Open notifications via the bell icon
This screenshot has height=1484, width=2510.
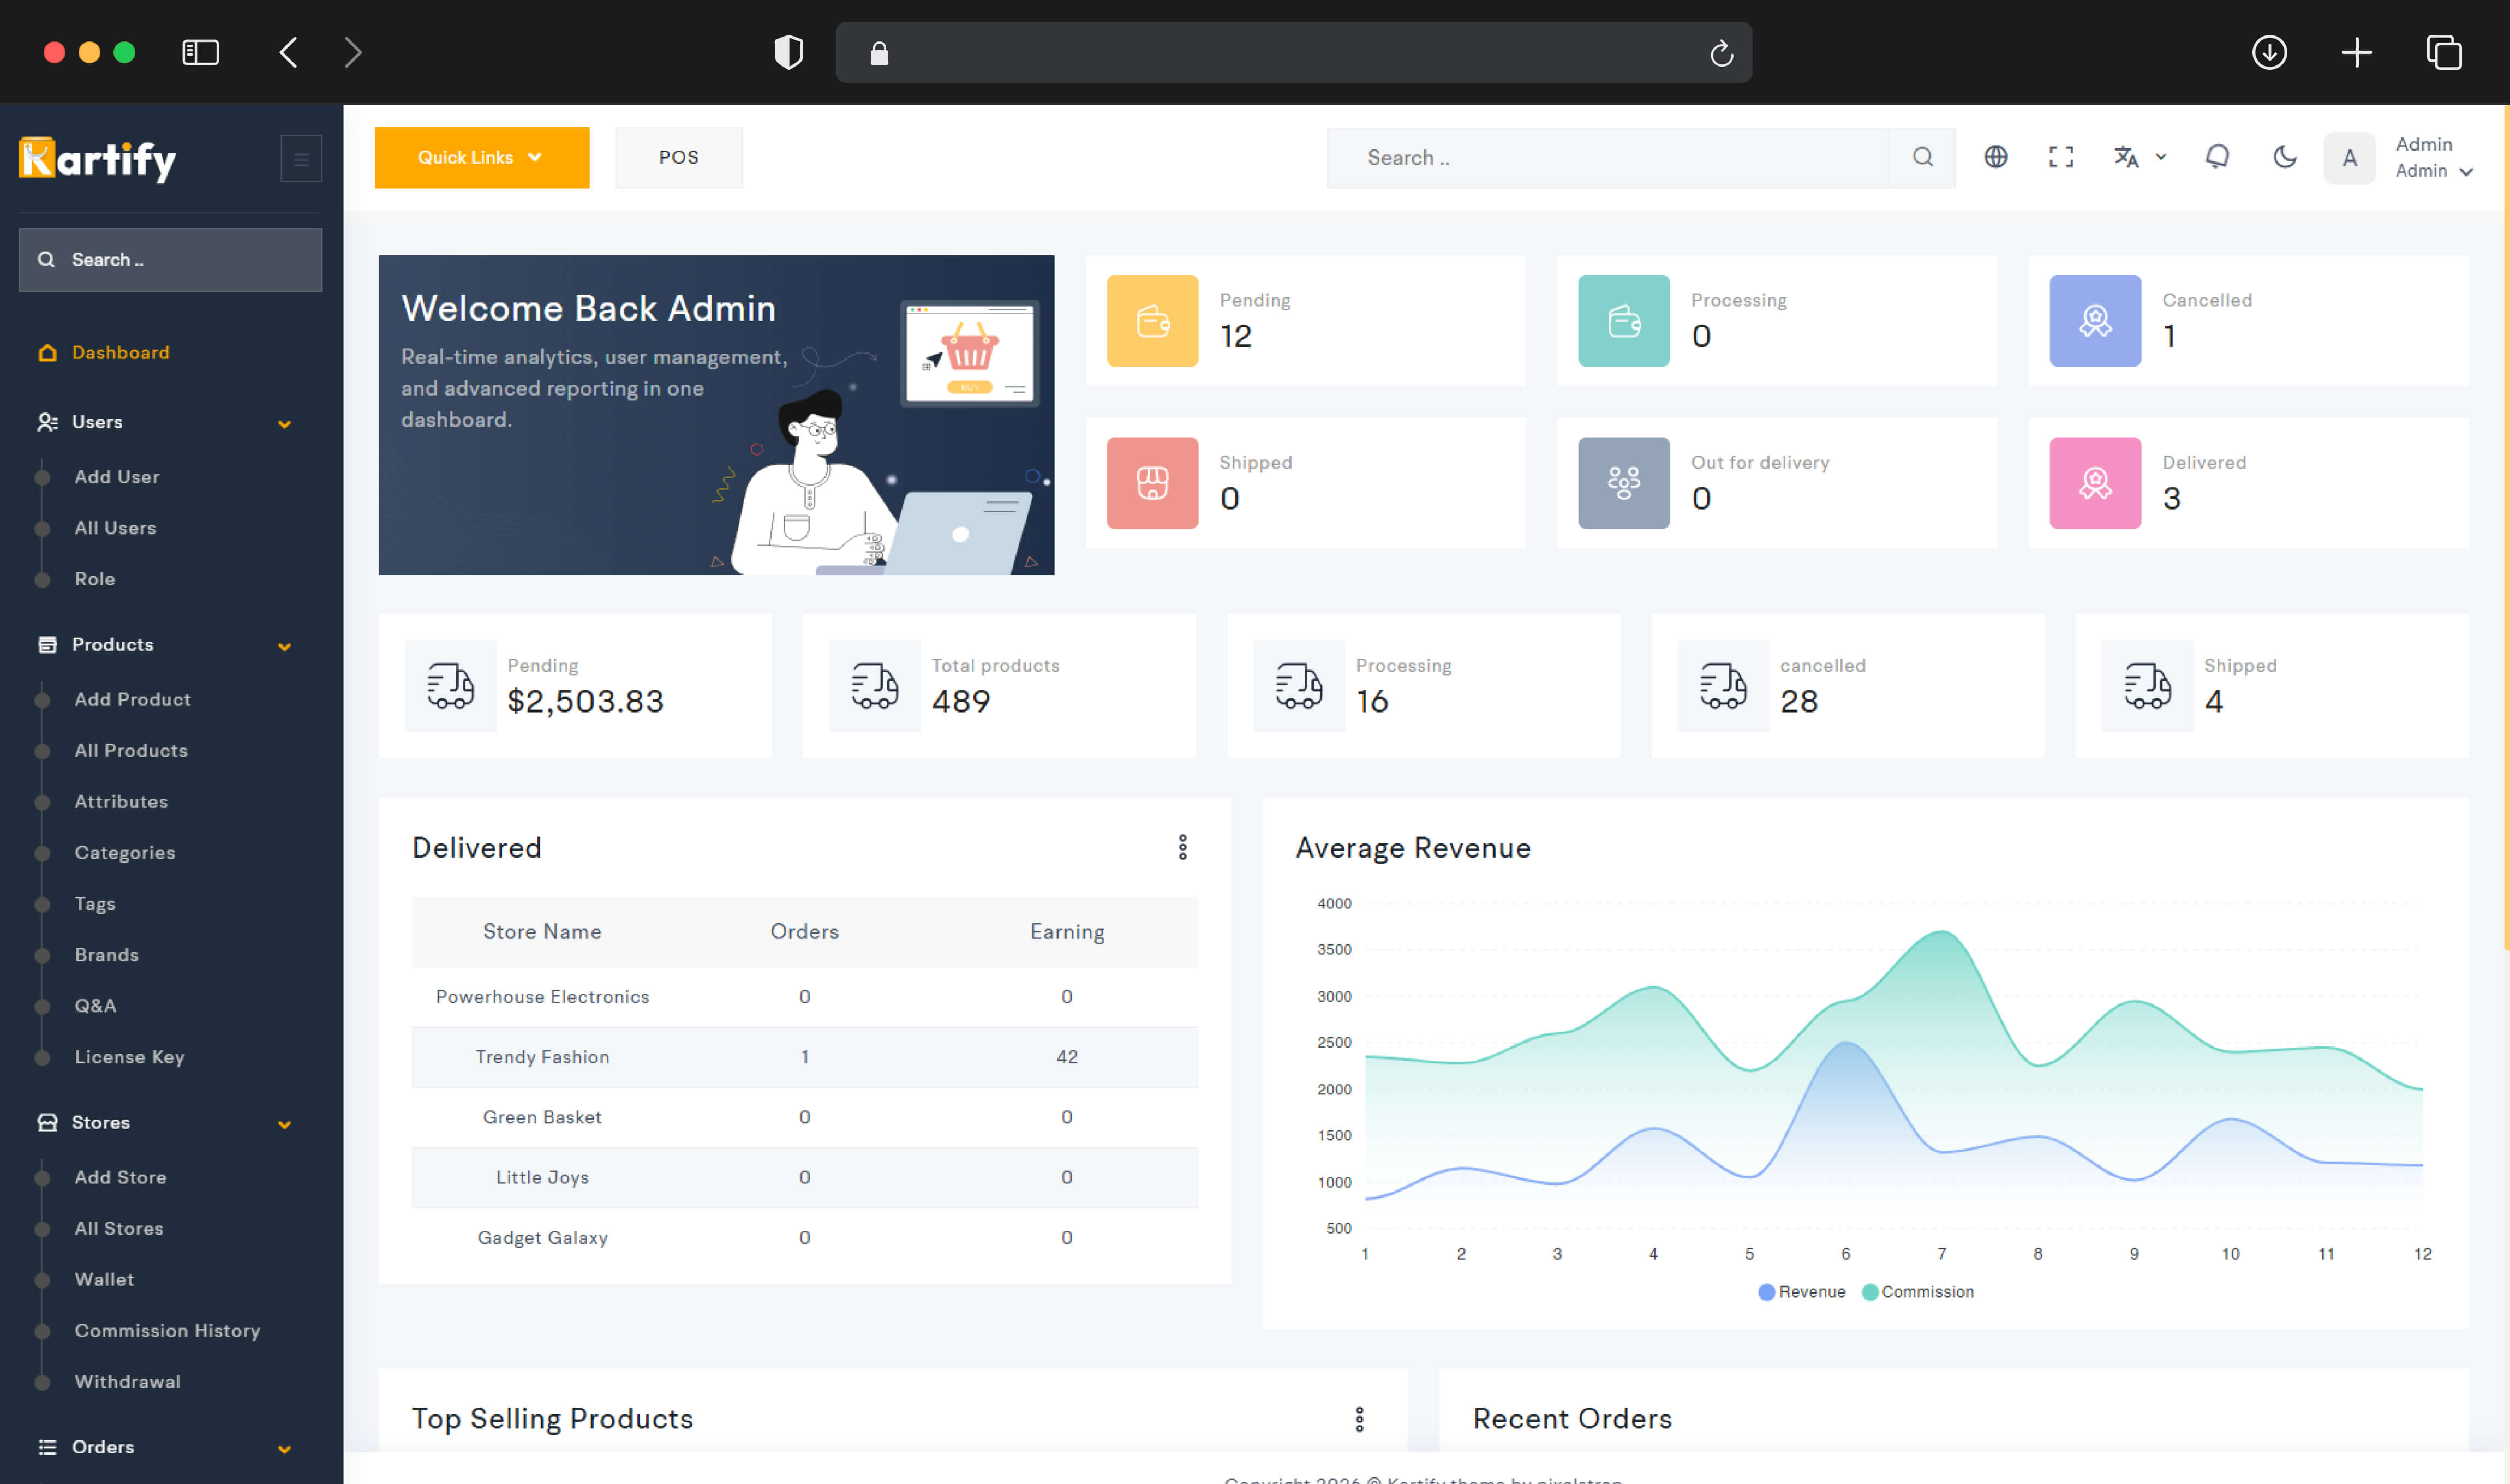pyautogui.click(x=2217, y=157)
